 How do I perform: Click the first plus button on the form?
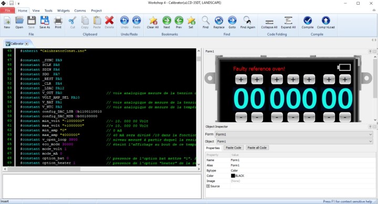click(x=241, y=80)
